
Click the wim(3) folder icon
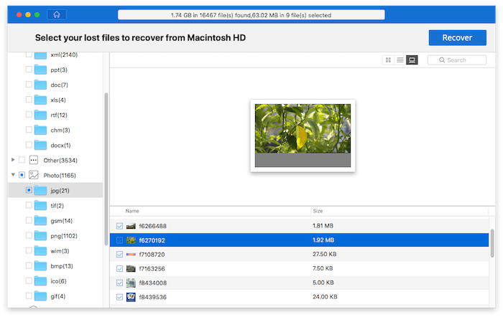(x=40, y=250)
